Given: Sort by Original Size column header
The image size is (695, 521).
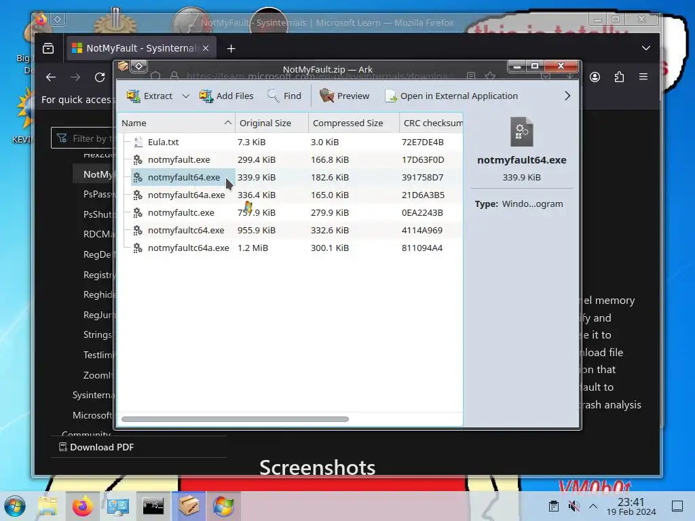Looking at the screenshot, I should coord(271,123).
